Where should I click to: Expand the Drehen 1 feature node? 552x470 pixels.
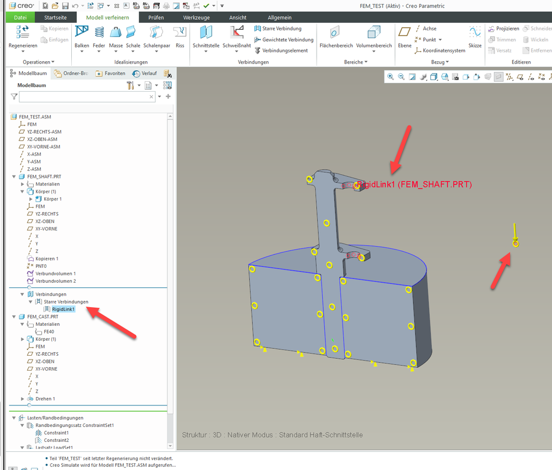[23, 399]
